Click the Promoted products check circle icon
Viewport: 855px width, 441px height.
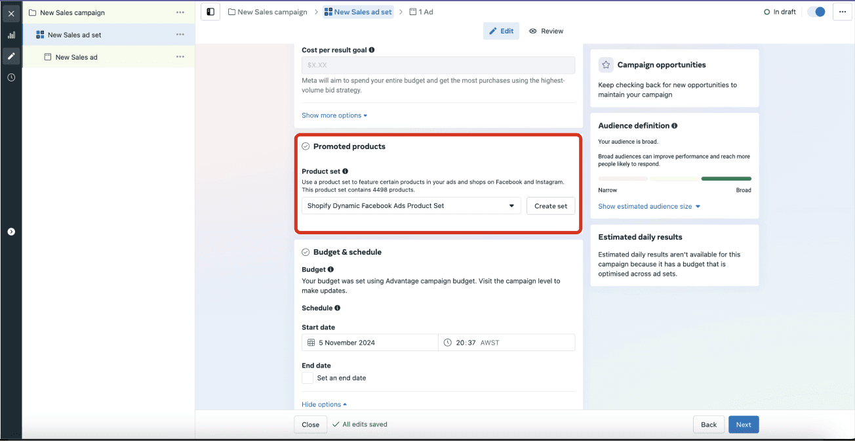(x=306, y=146)
